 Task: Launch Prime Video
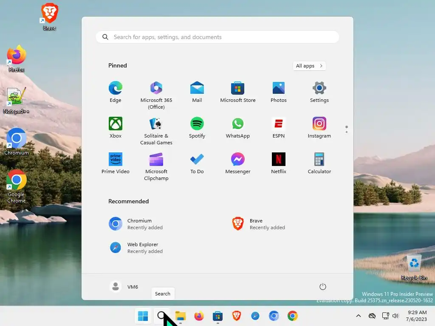(x=116, y=163)
